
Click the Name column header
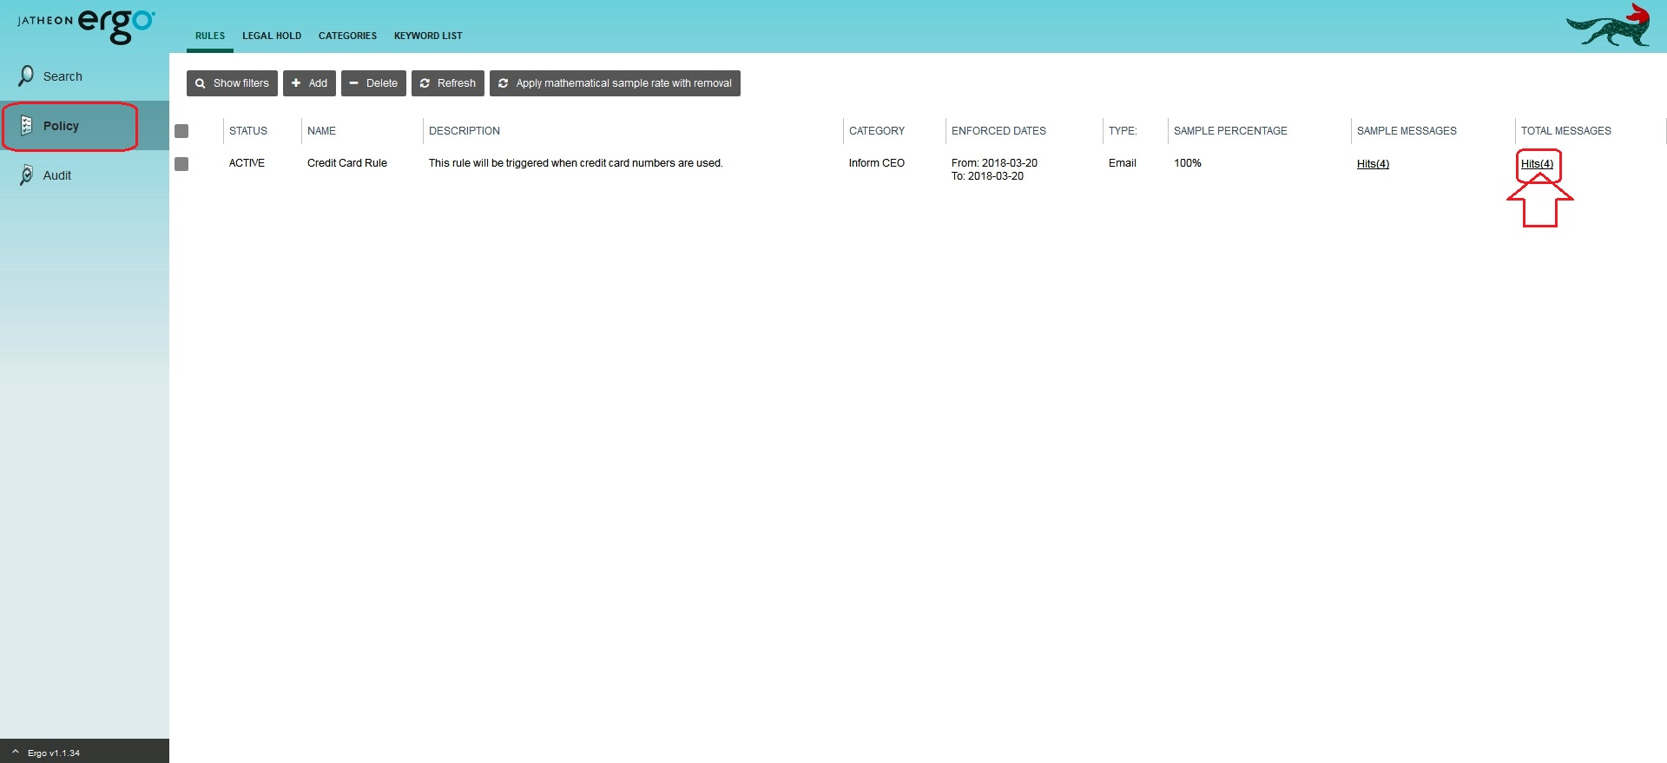pyautogui.click(x=321, y=131)
